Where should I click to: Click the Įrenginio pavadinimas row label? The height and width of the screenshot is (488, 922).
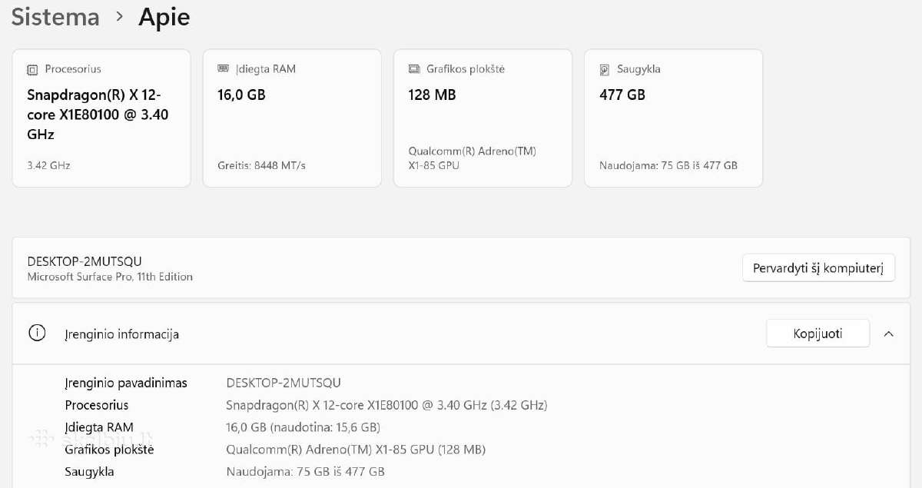[126, 383]
